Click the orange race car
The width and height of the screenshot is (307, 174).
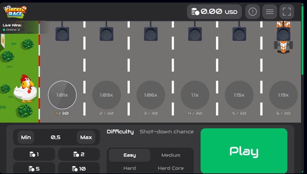coord(283,37)
